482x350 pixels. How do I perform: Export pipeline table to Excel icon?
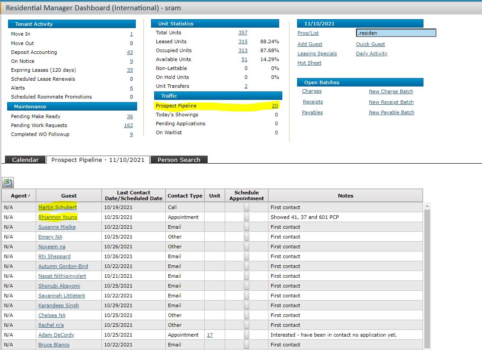point(8,182)
